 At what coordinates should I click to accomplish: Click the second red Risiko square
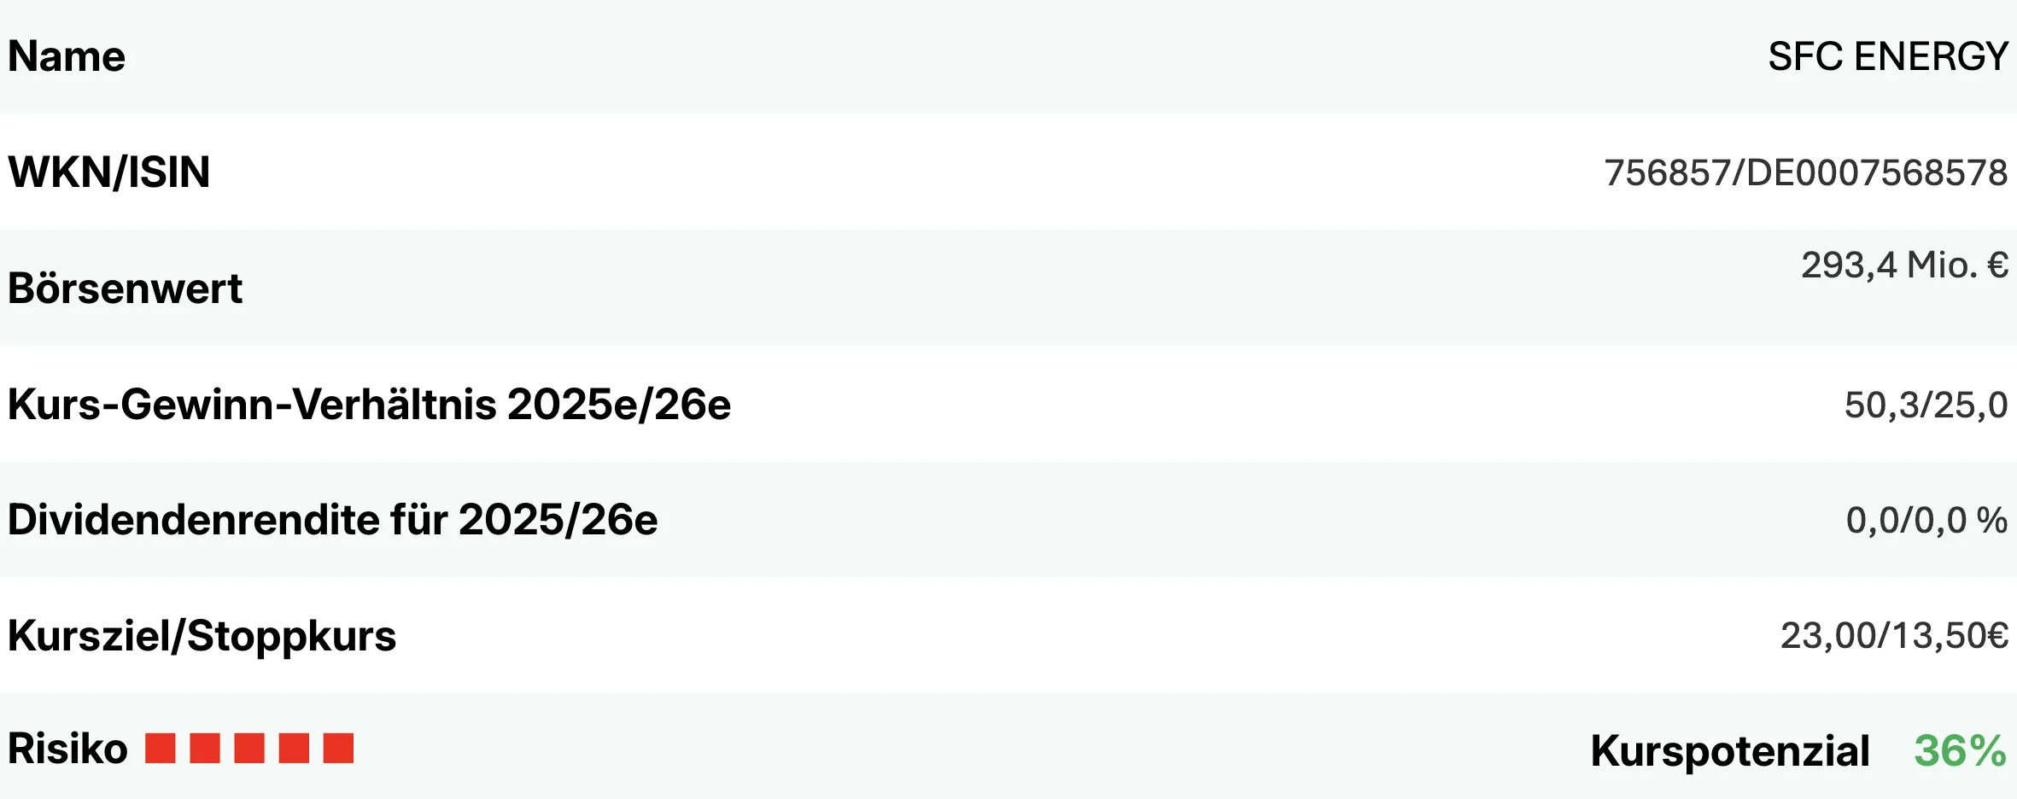pos(204,748)
